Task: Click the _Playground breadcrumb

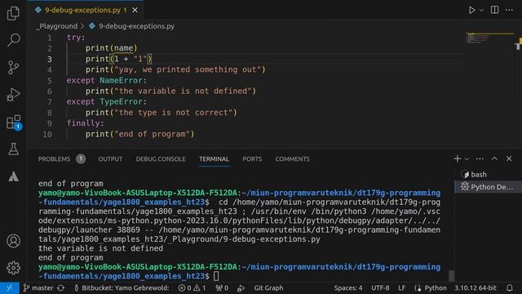Action: (56, 26)
